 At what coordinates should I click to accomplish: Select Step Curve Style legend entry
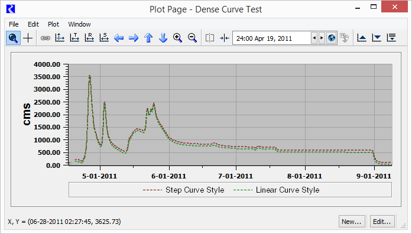tap(194, 190)
